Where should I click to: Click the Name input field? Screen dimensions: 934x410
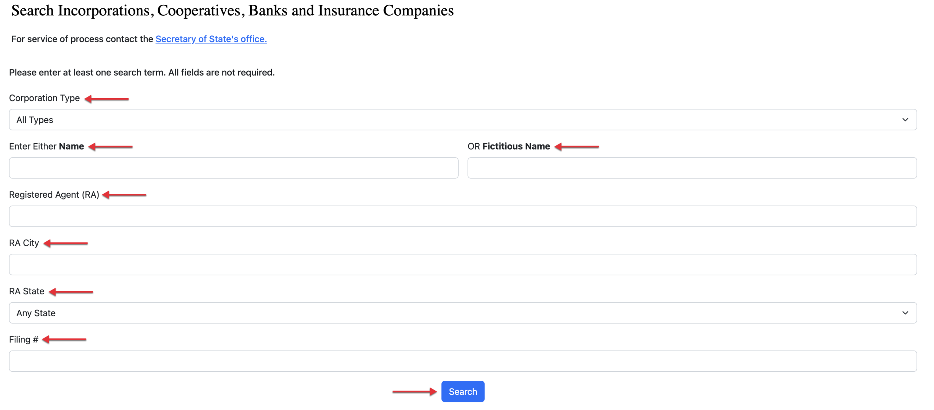[x=233, y=168]
